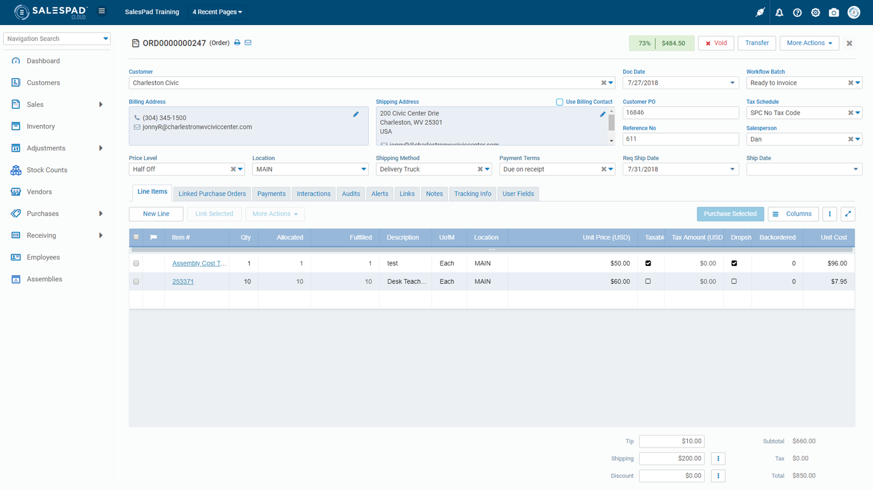
Task: Edit the billing address
Action: click(356, 114)
